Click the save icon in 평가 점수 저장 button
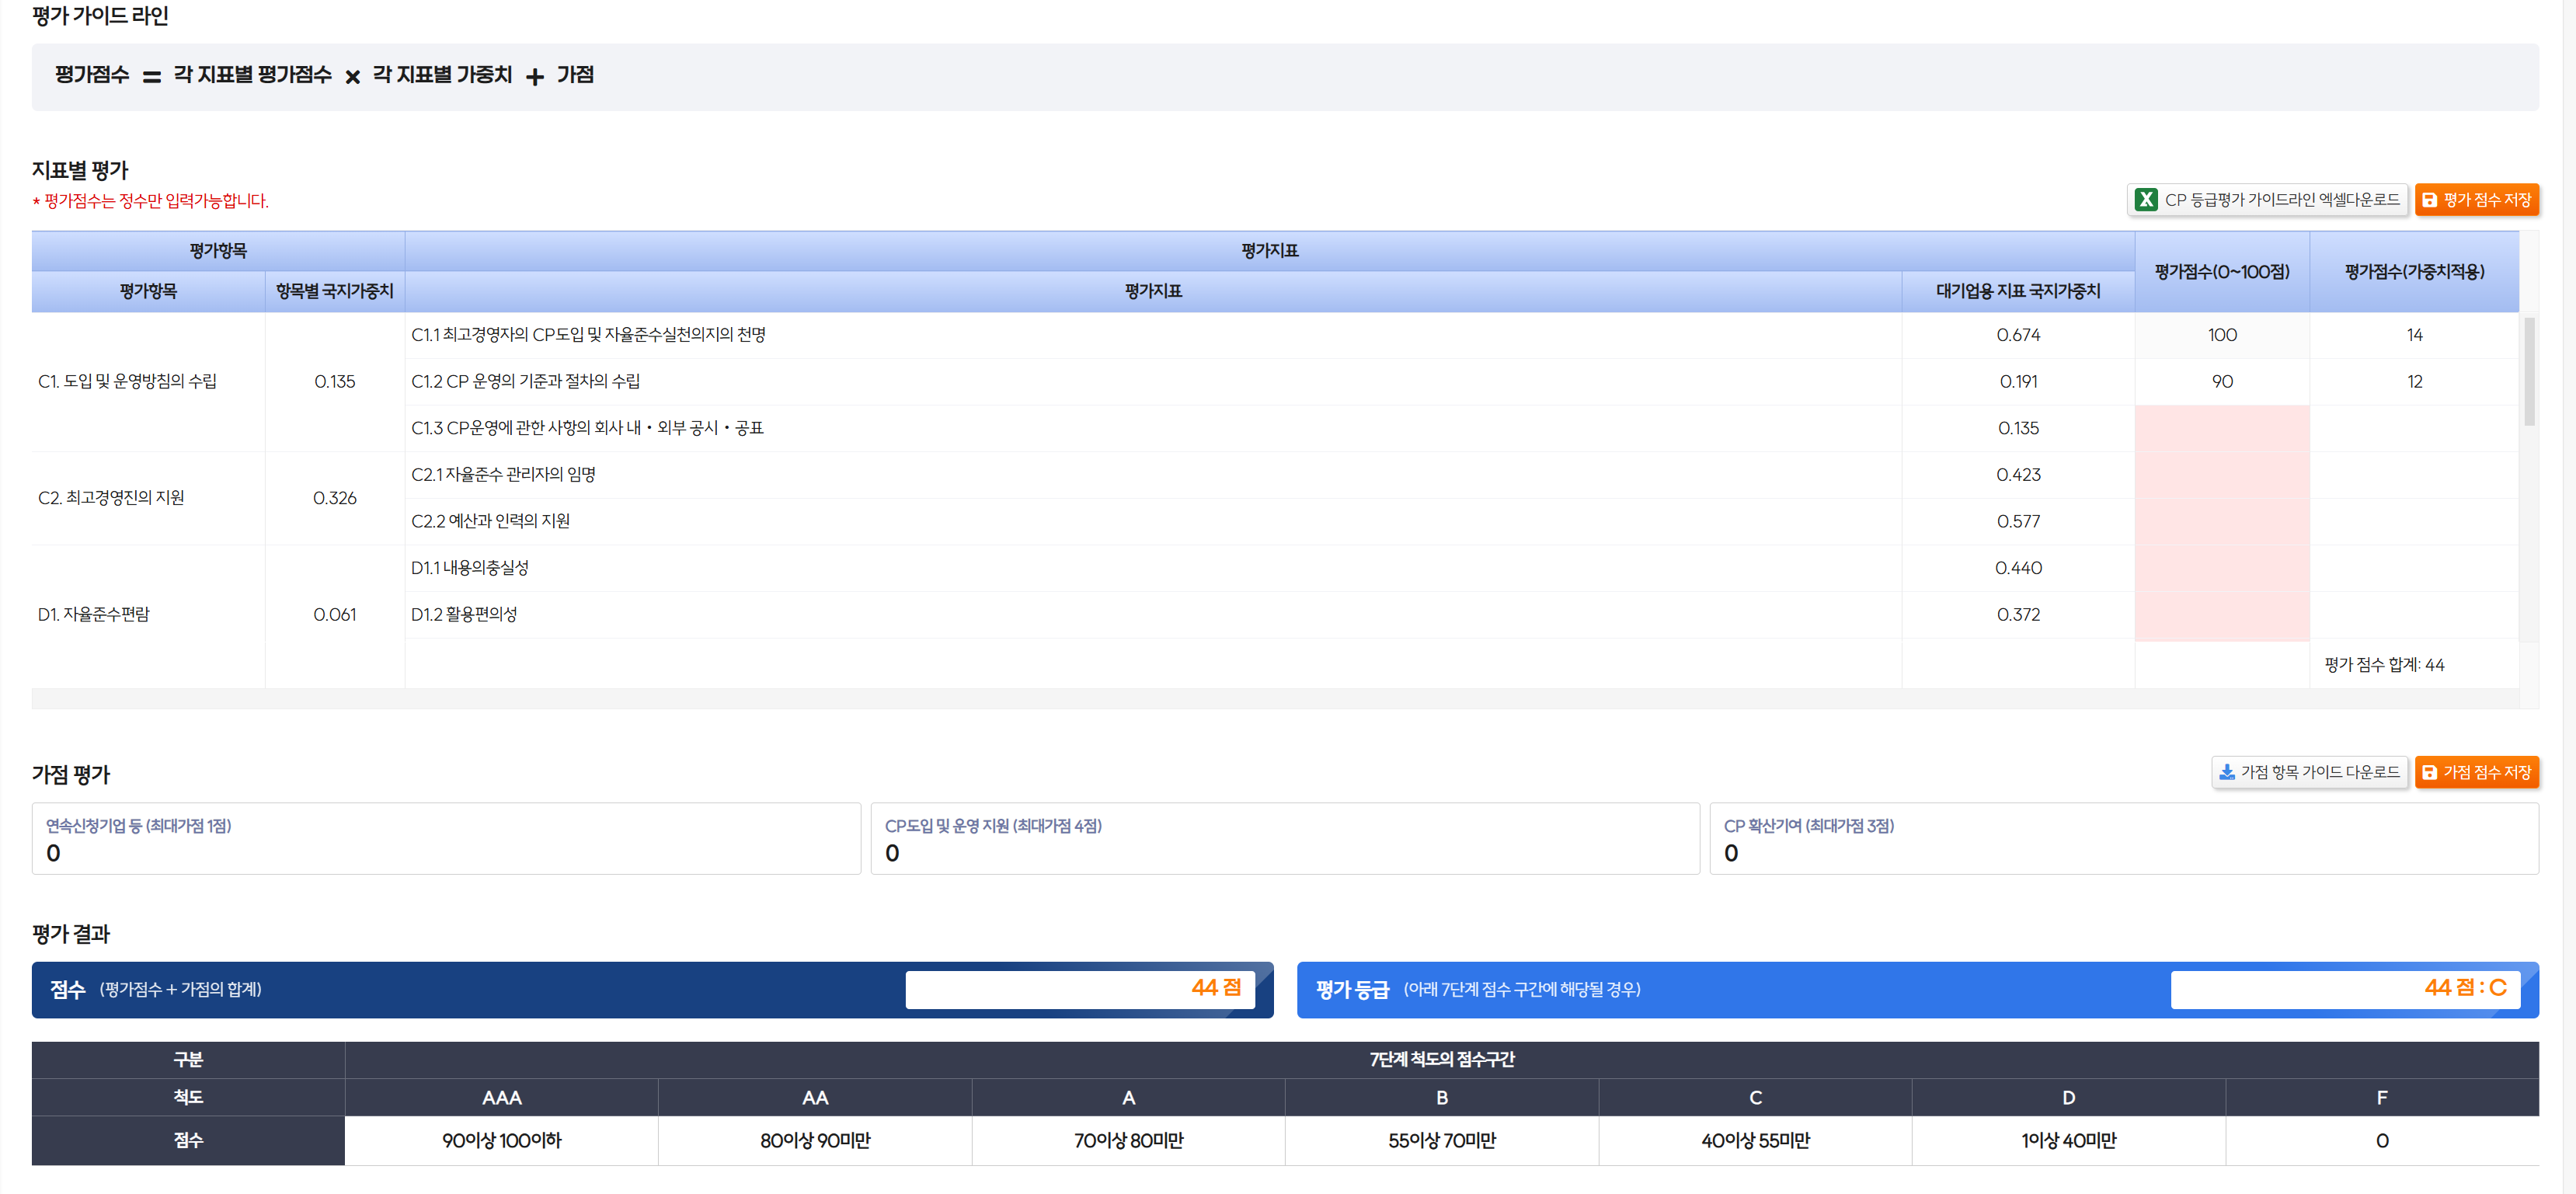2576x1194 pixels. click(2429, 200)
